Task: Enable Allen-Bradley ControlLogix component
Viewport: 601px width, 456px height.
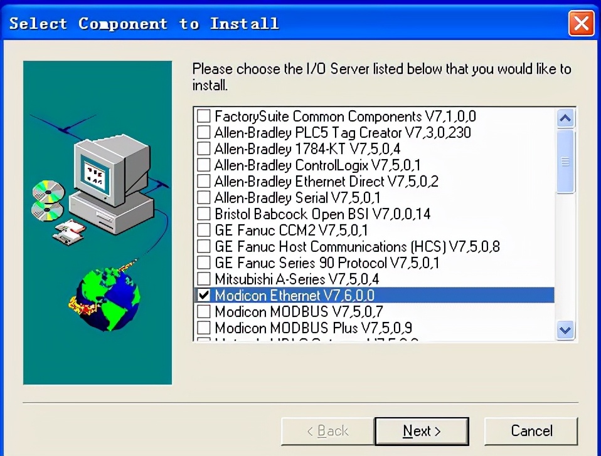Action: (x=203, y=165)
